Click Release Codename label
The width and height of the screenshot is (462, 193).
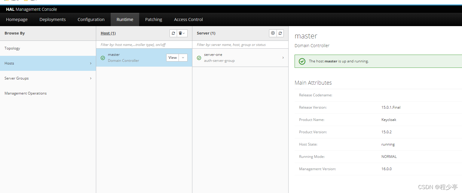[316, 95]
